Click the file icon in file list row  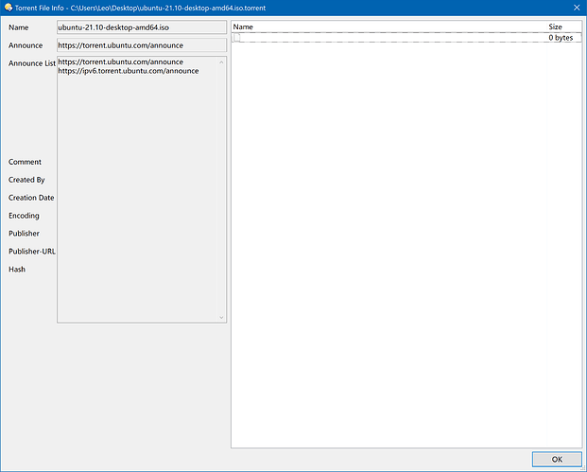(x=237, y=38)
